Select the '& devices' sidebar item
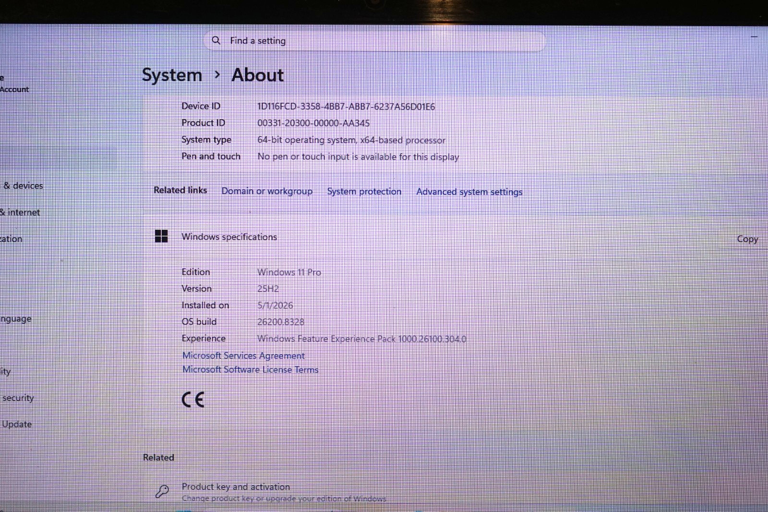Image resolution: width=768 pixels, height=512 pixels. click(x=23, y=185)
